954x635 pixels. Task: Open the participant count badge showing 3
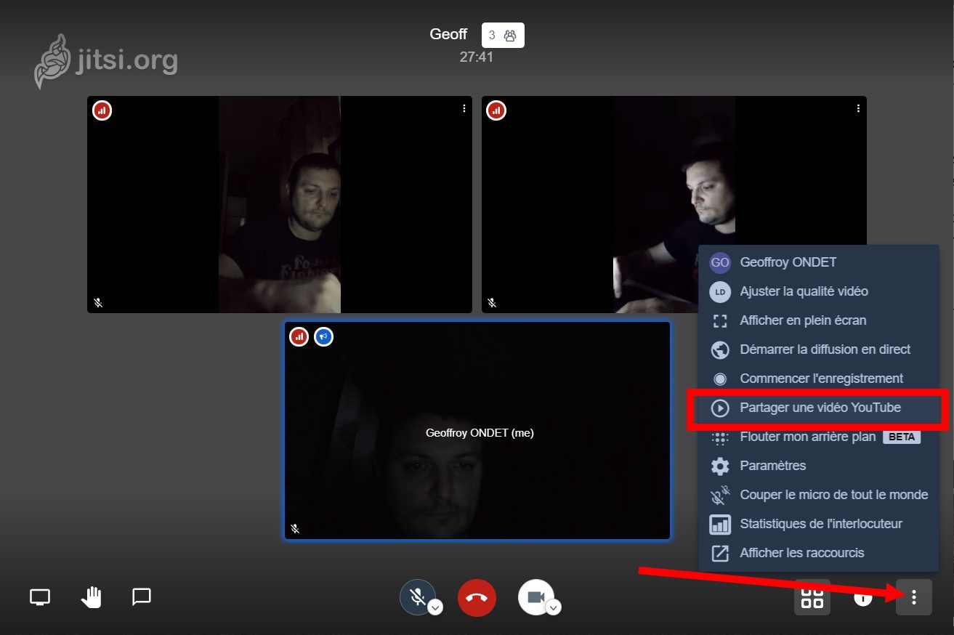pos(503,35)
